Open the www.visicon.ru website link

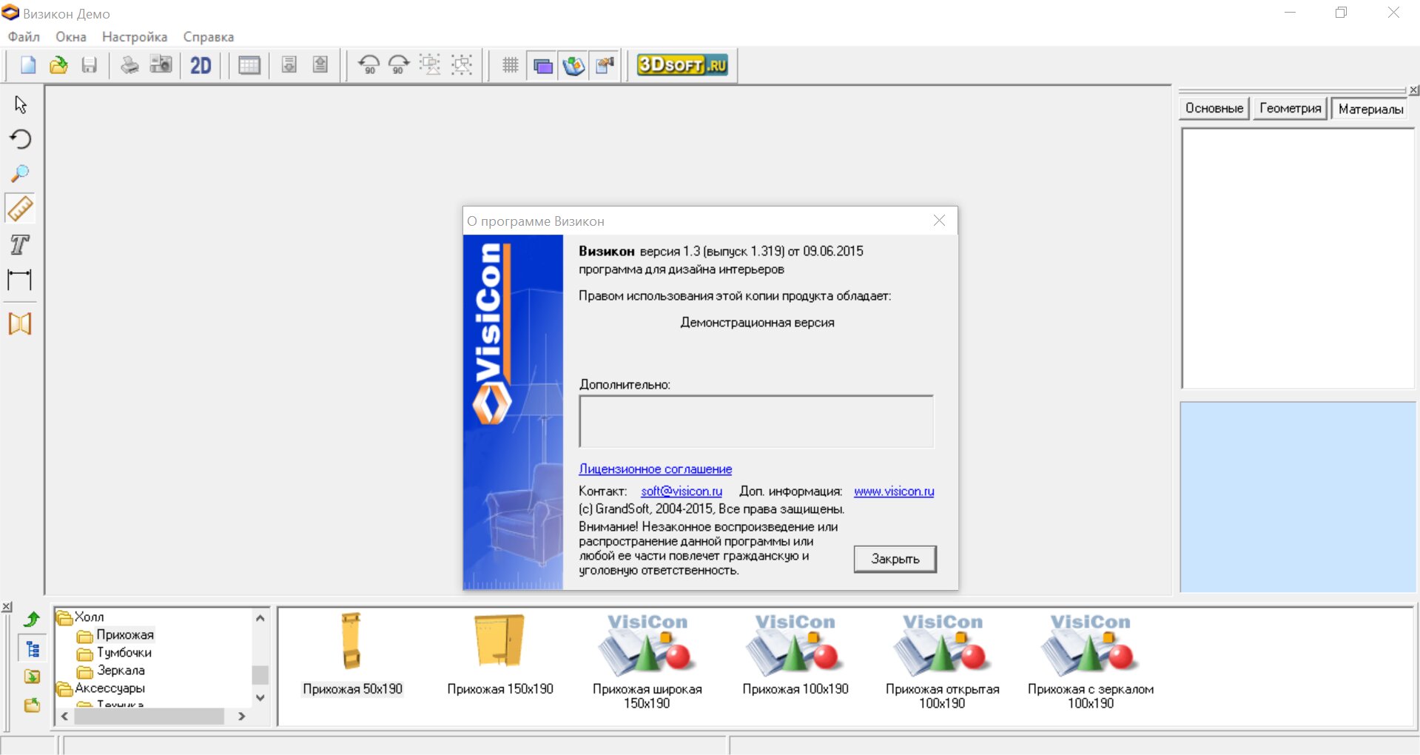point(894,491)
